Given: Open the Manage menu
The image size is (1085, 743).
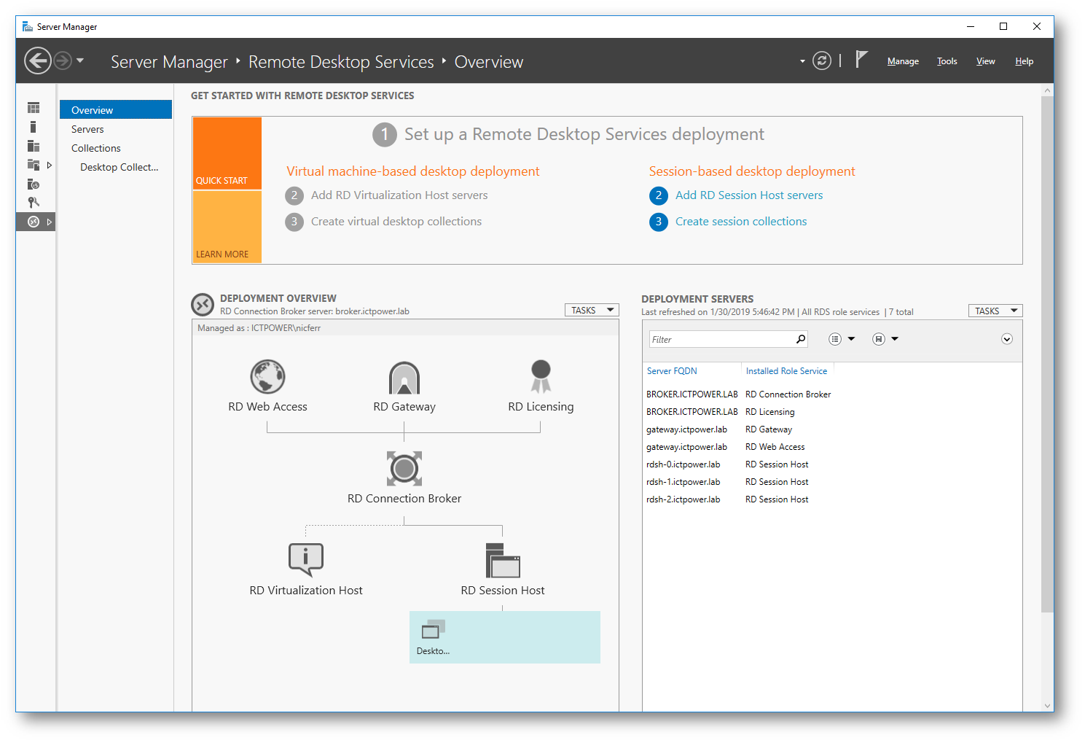Looking at the screenshot, I should (903, 61).
